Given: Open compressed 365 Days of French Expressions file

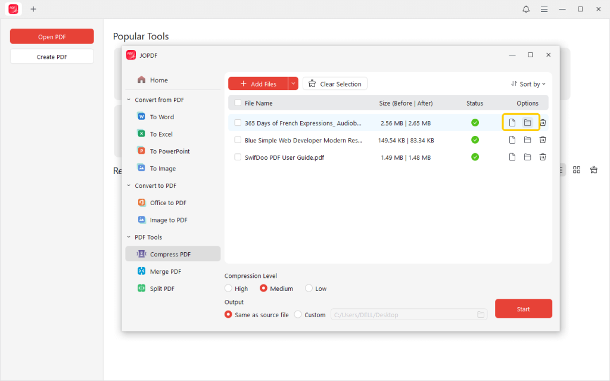Looking at the screenshot, I should tap(512, 123).
